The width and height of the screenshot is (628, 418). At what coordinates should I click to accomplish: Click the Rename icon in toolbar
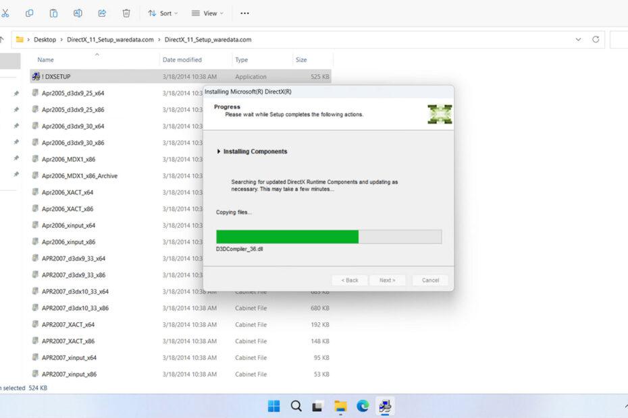click(78, 13)
